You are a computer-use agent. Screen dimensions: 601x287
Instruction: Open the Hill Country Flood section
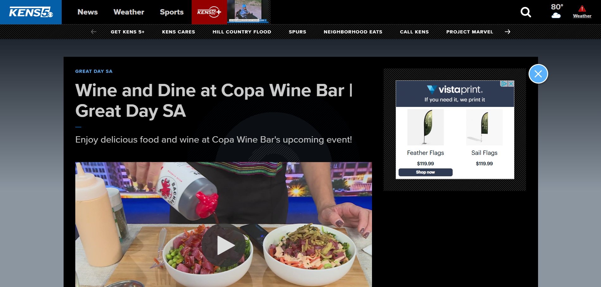(x=242, y=32)
